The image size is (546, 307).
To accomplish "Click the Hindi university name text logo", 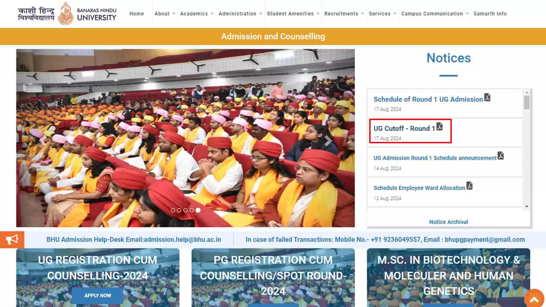I will [x=36, y=14].
